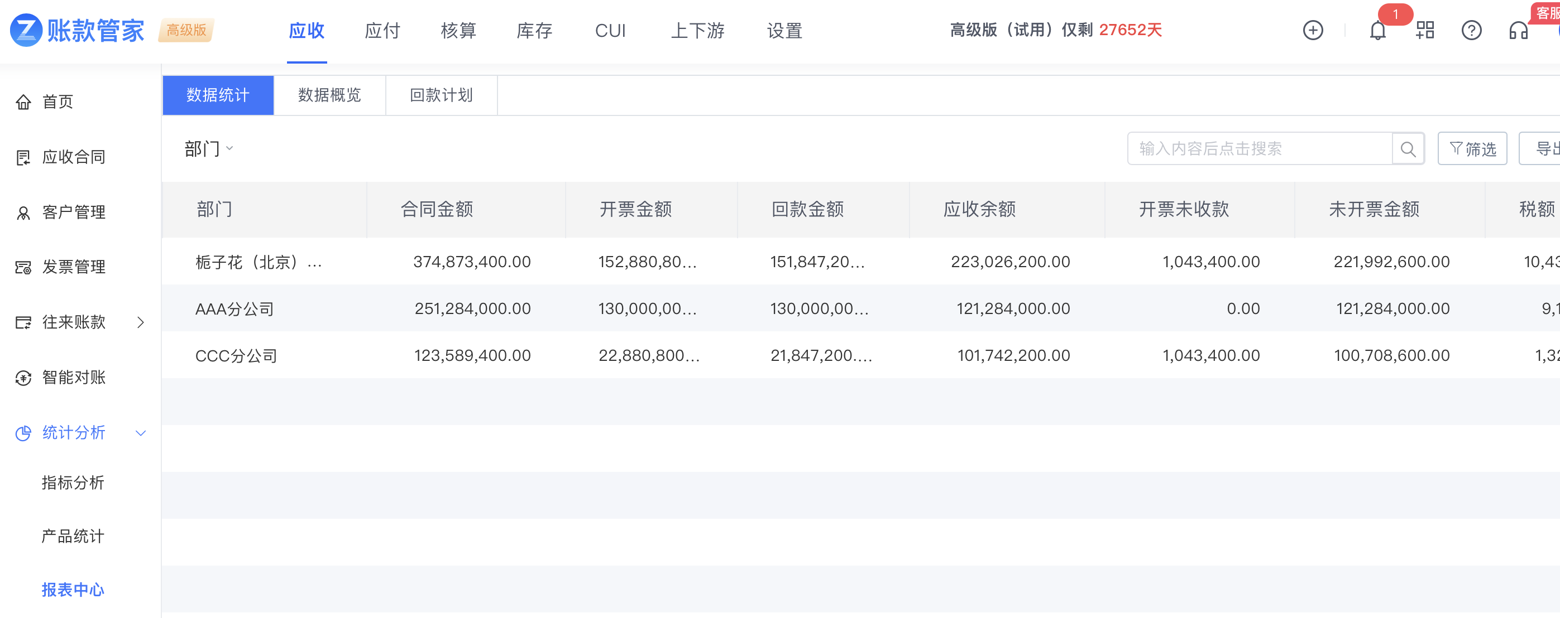
Task: Open the 设置 top tab
Action: (x=784, y=30)
